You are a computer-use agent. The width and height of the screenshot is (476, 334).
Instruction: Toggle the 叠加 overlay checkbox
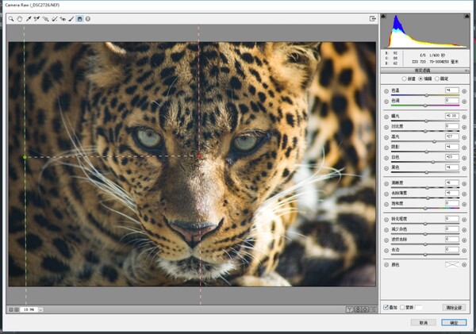click(x=386, y=307)
